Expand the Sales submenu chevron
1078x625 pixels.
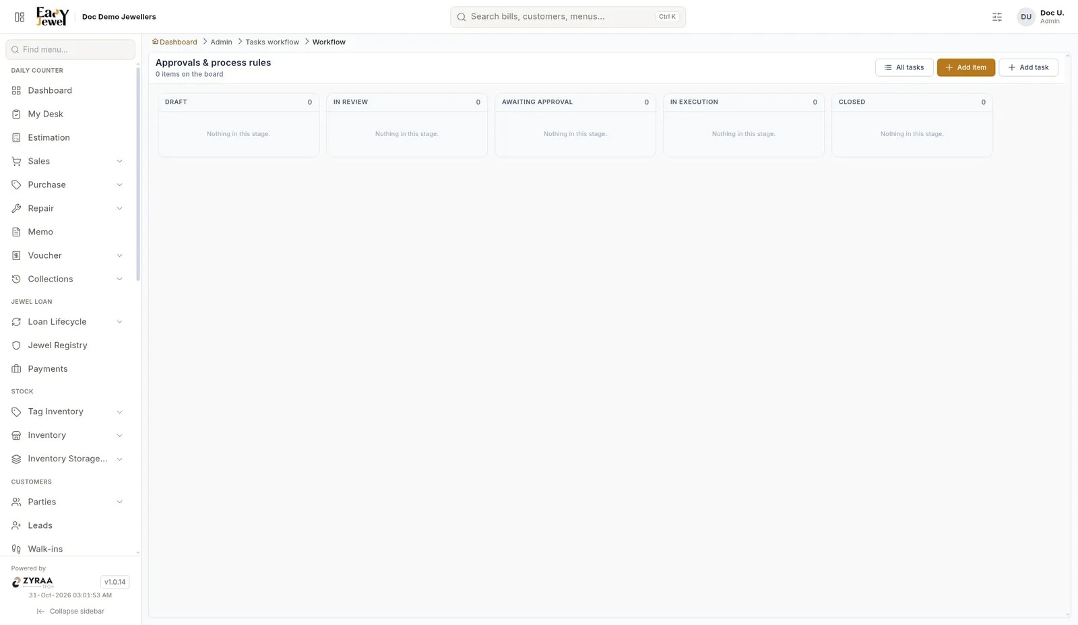click(x=119, y=161)
